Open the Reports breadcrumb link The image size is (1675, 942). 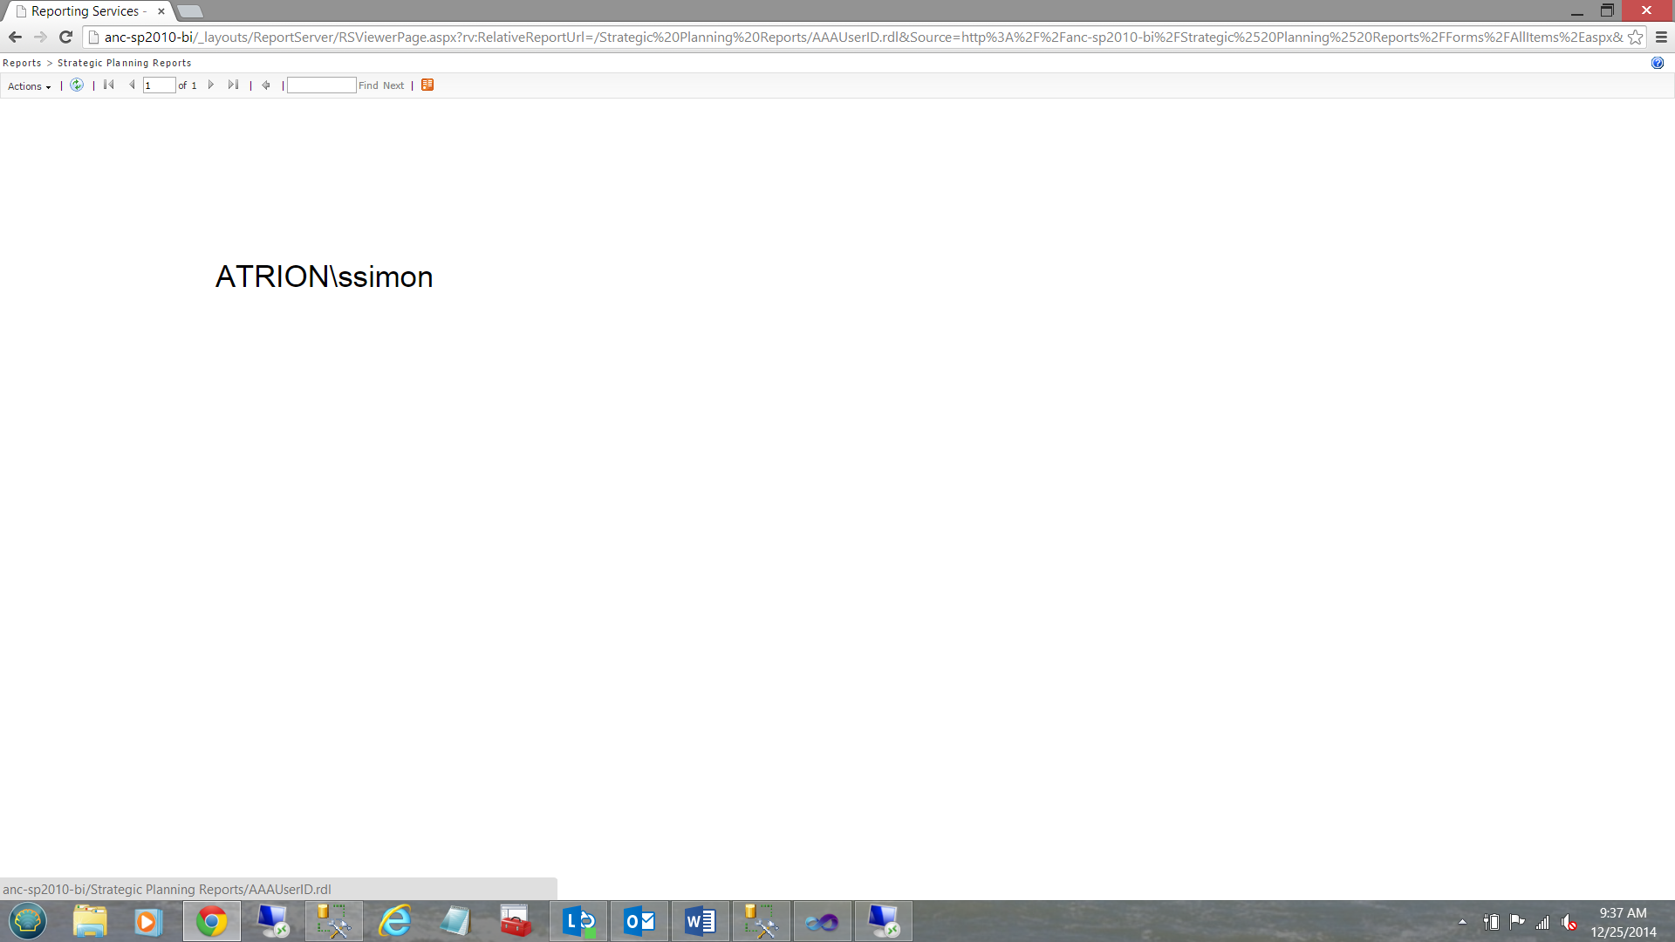[x=22, y=63]
